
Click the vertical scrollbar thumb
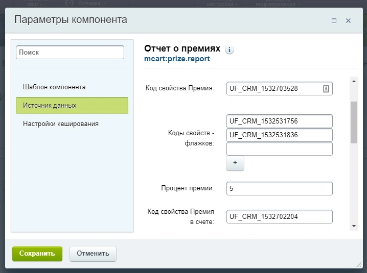354,122
